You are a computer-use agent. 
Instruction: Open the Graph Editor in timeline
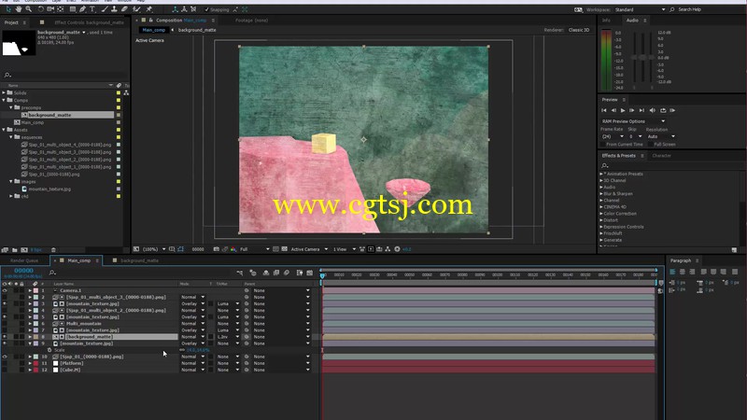click(310, 273)
